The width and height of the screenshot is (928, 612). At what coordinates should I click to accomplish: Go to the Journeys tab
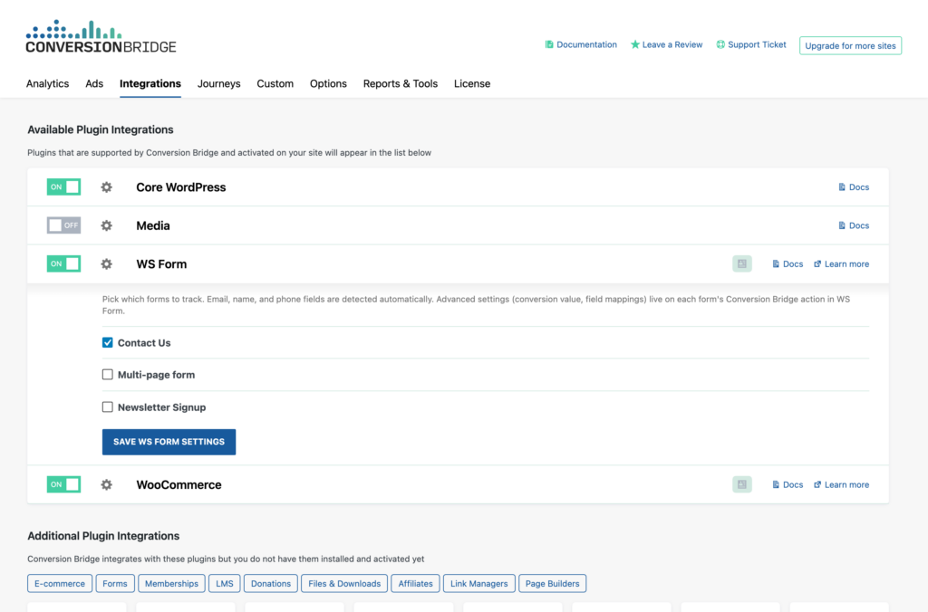point(219,83)
